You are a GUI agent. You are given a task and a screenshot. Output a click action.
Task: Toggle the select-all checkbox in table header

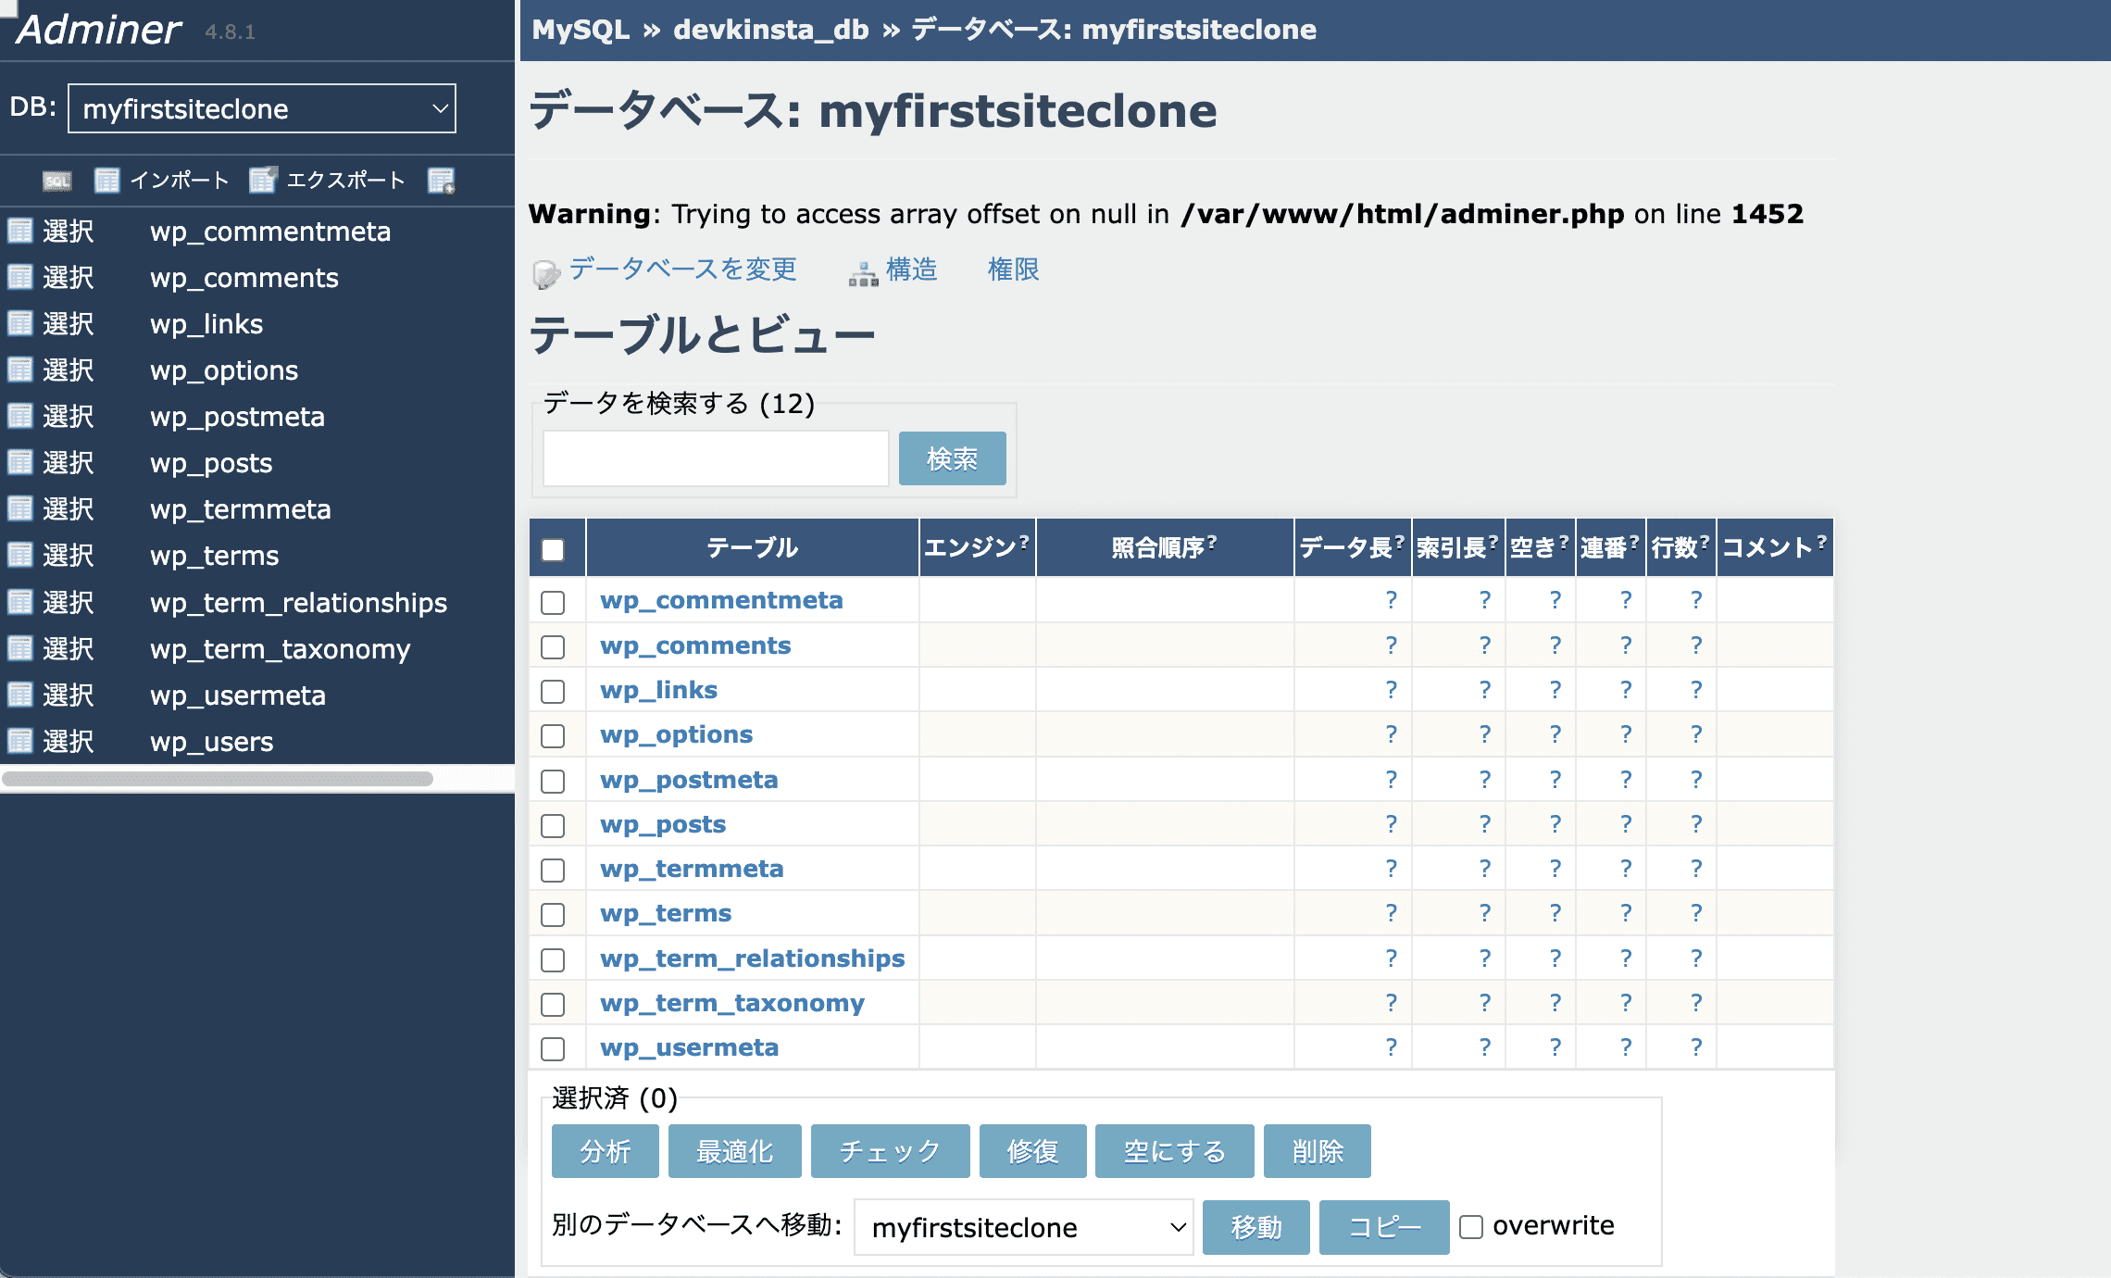coord(555,548)
